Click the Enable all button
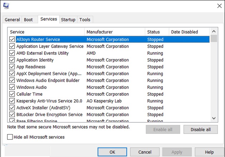The width and height of the screenshot is (225, 157). [163, 130]
